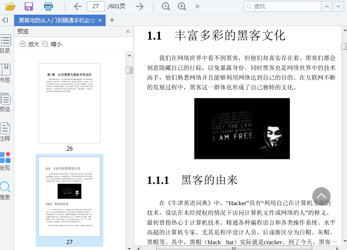Open the 注释 annotations panel
Image resolution: width=347 pixels, height=250 pixels.
pos(5,132)
